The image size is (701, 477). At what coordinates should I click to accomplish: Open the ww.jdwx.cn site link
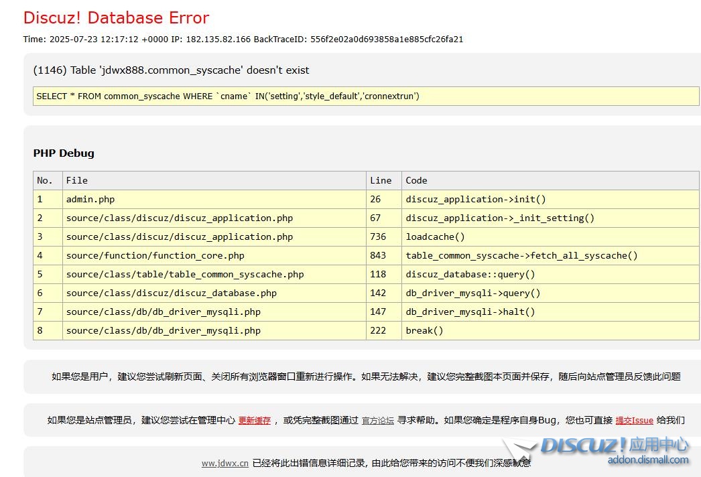(x=225, y=463)
